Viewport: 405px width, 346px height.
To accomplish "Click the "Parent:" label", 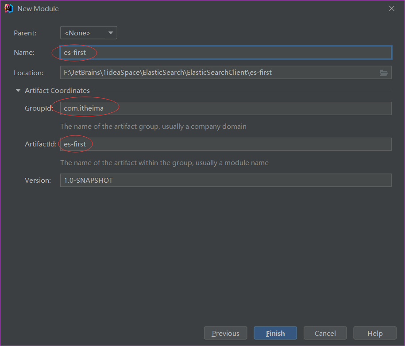I will [x=25, y=33].
